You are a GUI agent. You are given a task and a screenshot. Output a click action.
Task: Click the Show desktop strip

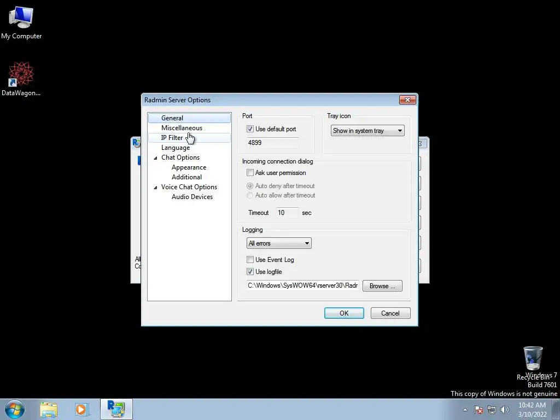[x=556, y=409]
